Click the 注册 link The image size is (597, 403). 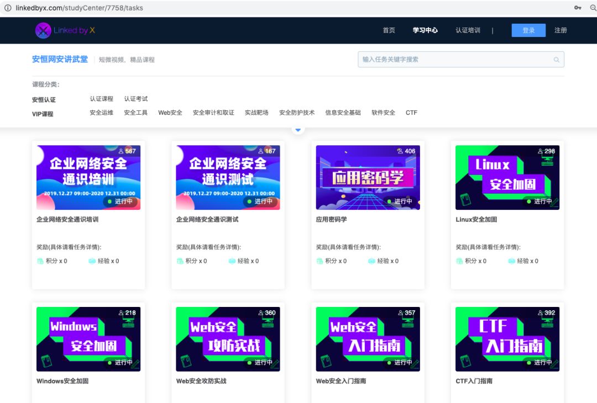[561, 30]
